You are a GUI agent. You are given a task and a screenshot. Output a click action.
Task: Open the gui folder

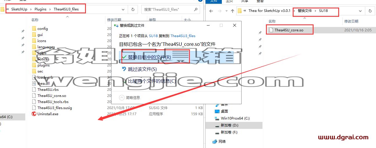(x=40, y=35)
